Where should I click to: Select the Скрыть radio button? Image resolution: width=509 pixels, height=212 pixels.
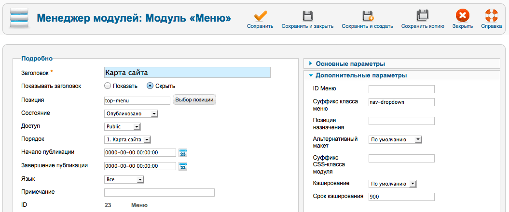[x=150, y=86]
